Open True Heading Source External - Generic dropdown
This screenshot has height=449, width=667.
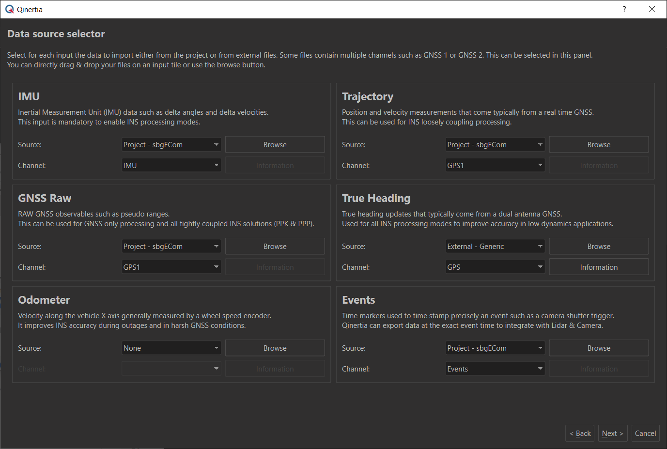(x=495, y=247)
